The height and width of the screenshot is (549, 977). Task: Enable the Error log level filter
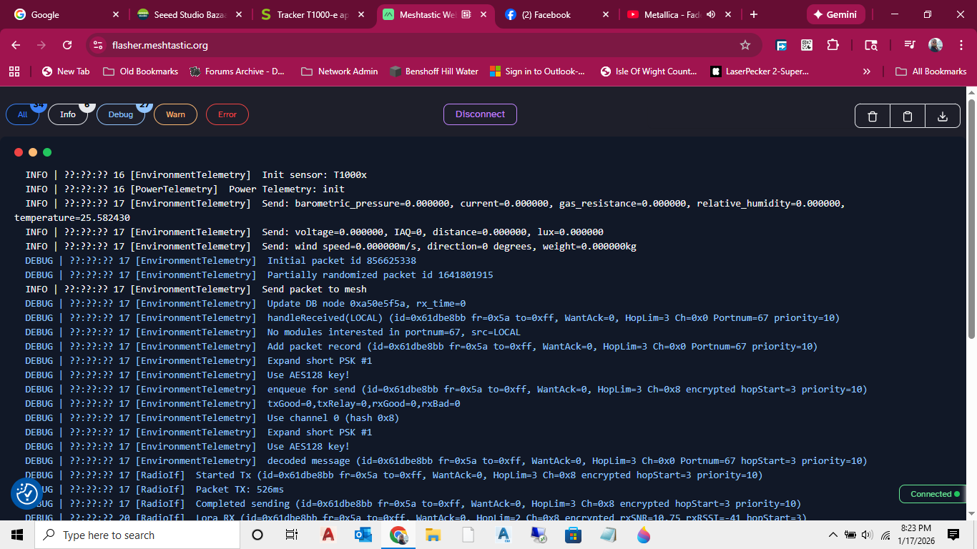point(227,114)
